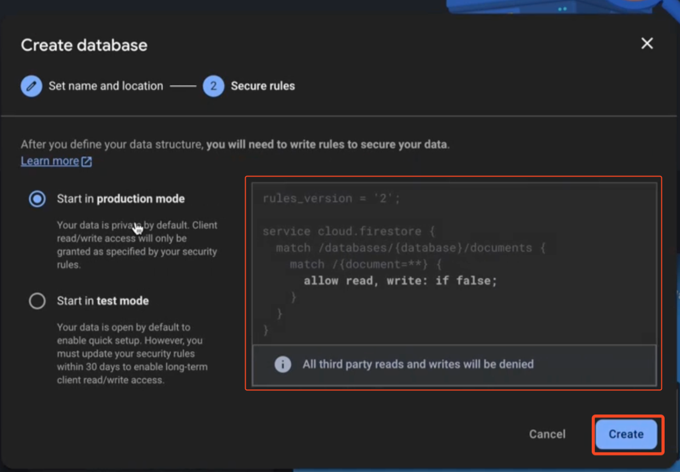680x472 pixels.
Task: Go back to 'Set name and location' step
Action: coord(105,86)
